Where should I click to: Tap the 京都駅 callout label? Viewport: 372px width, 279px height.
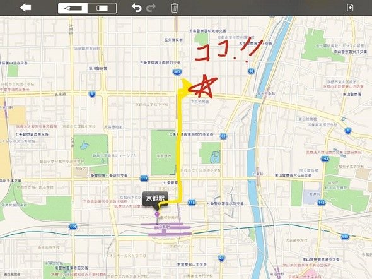point(155,198)
